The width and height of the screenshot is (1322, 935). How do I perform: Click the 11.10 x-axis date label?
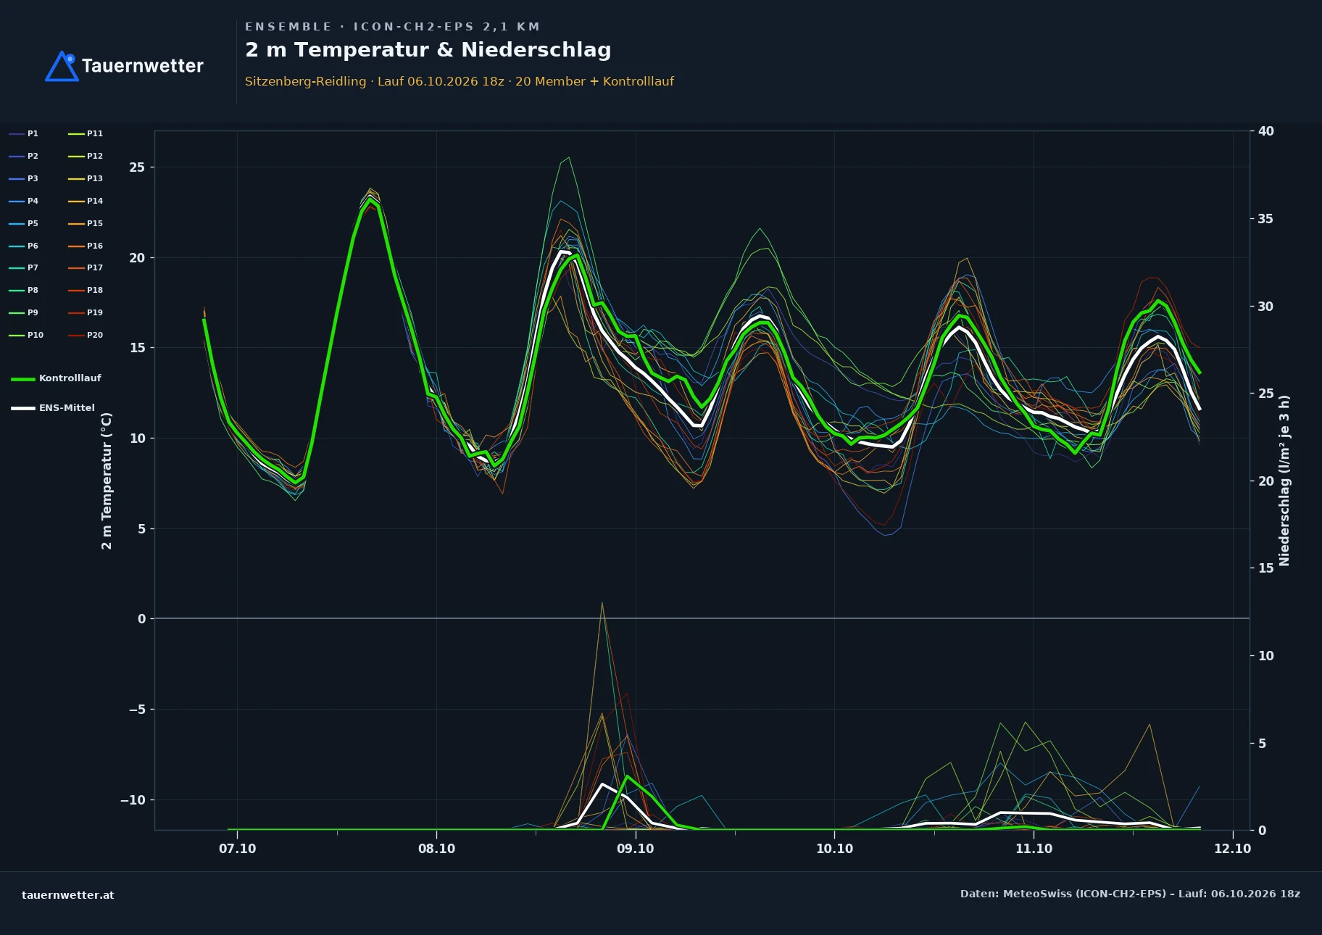coord(1034,849)
